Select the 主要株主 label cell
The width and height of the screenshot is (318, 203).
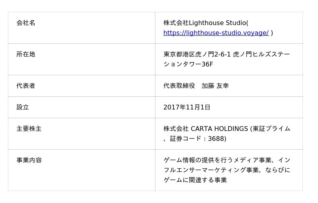[29, 129]
